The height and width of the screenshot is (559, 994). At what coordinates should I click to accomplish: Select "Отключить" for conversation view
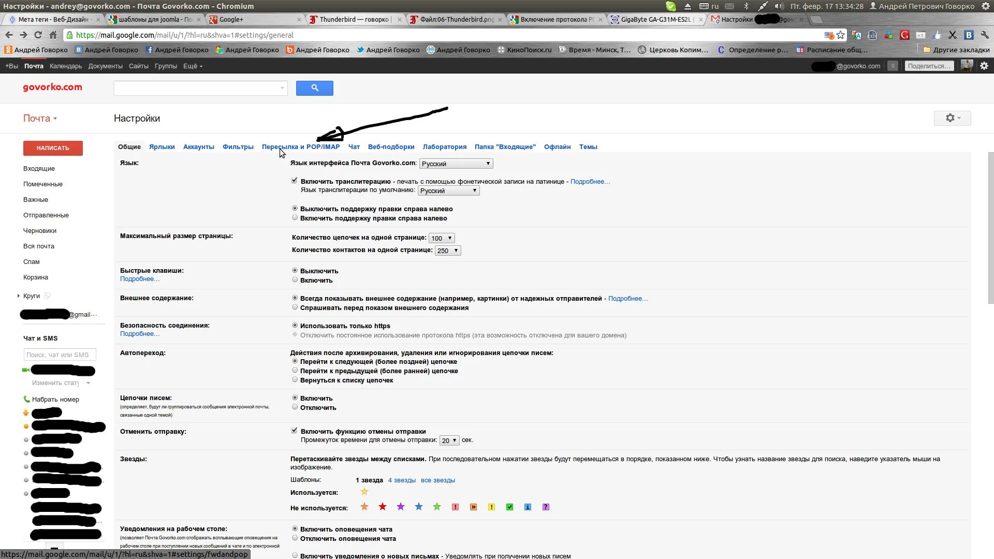(295, 407)
